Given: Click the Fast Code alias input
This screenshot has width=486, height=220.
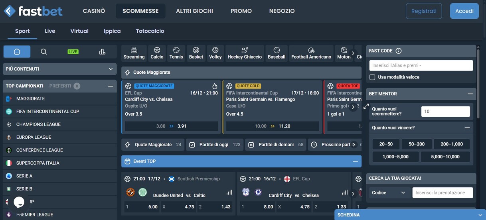Looking at the screenshot, I should click(421, 65).
